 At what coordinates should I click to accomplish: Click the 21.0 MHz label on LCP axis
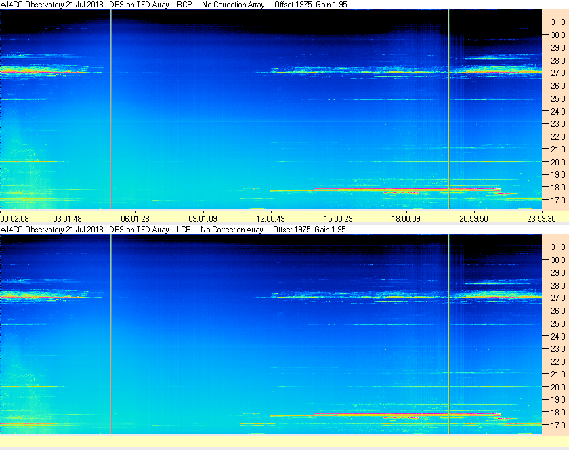[557, 375]
